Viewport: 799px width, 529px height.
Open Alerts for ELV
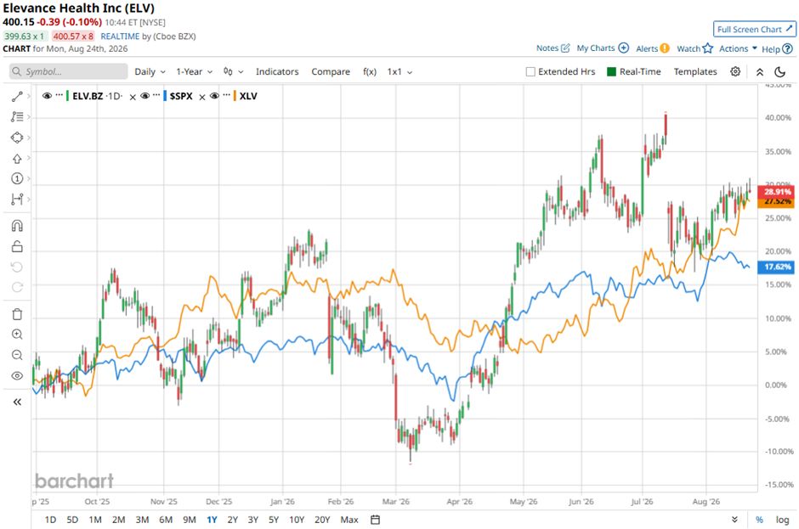[x=652, y=48]
